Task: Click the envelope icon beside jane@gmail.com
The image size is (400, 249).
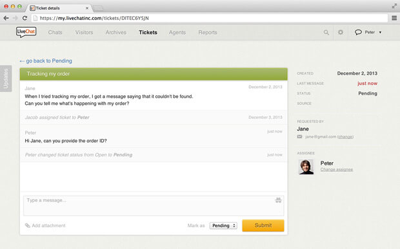Action: (299, 136)
